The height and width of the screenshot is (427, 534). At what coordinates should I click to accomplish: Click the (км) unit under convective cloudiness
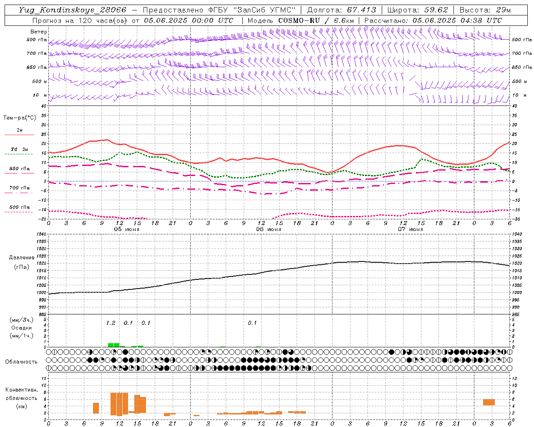tap(22, 406)
